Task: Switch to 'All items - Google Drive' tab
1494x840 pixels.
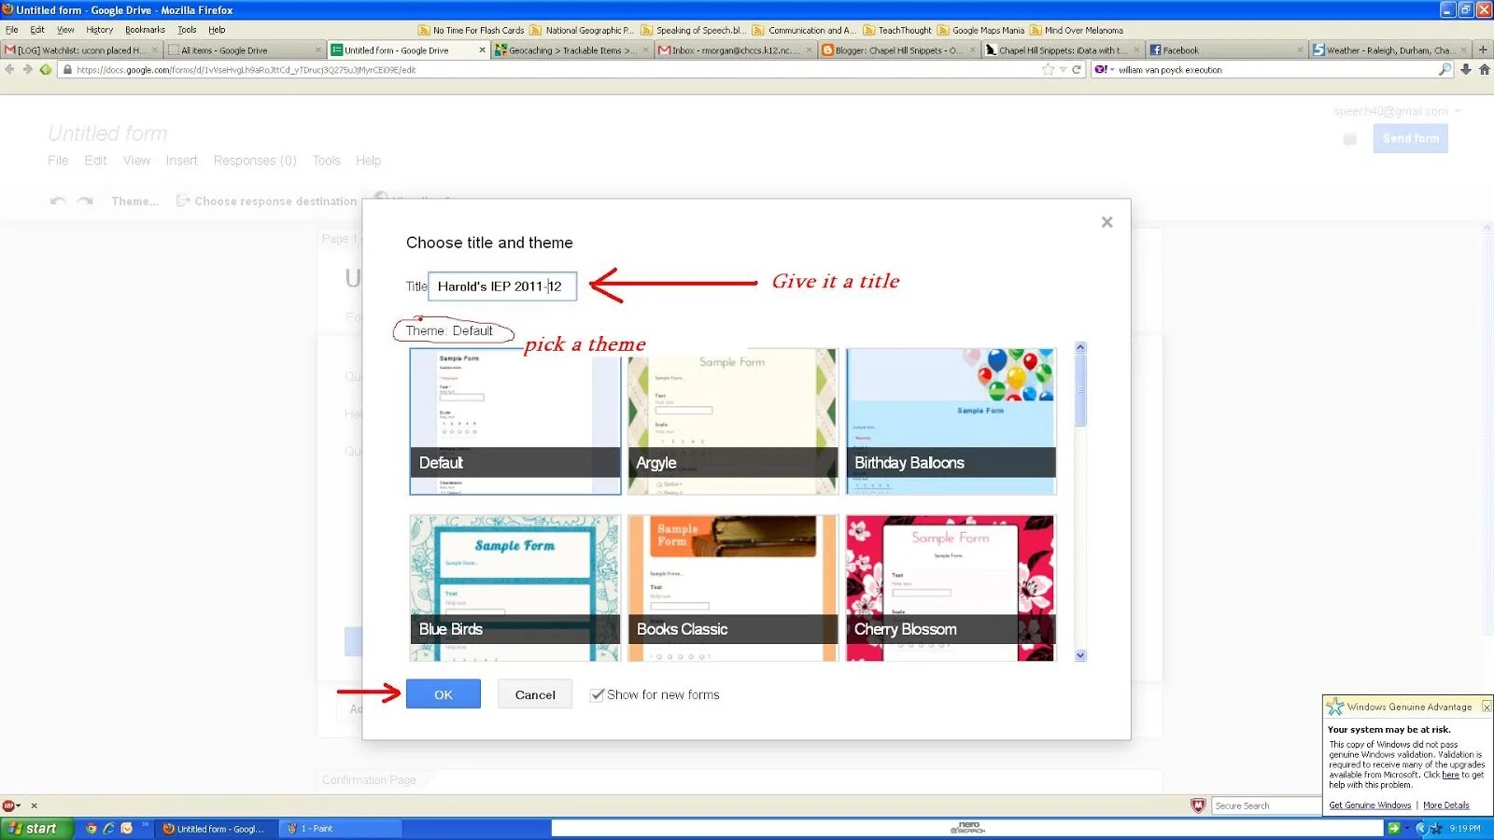Action: coord(245,50)
